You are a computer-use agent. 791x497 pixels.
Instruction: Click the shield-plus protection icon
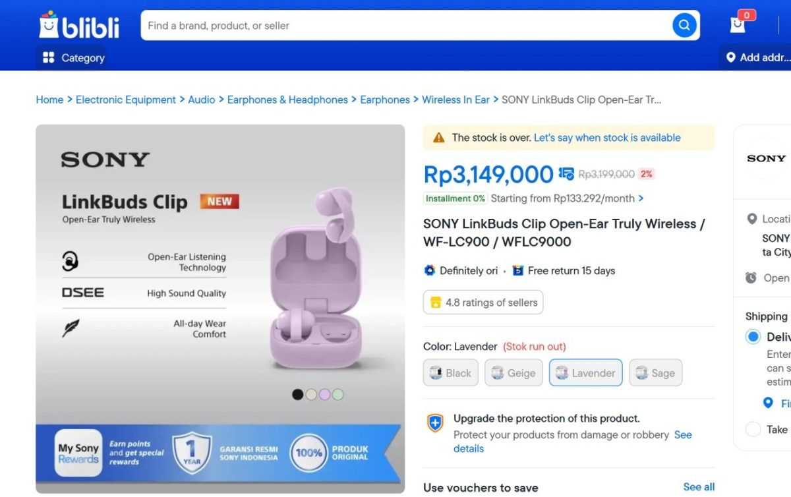point(434,424)
